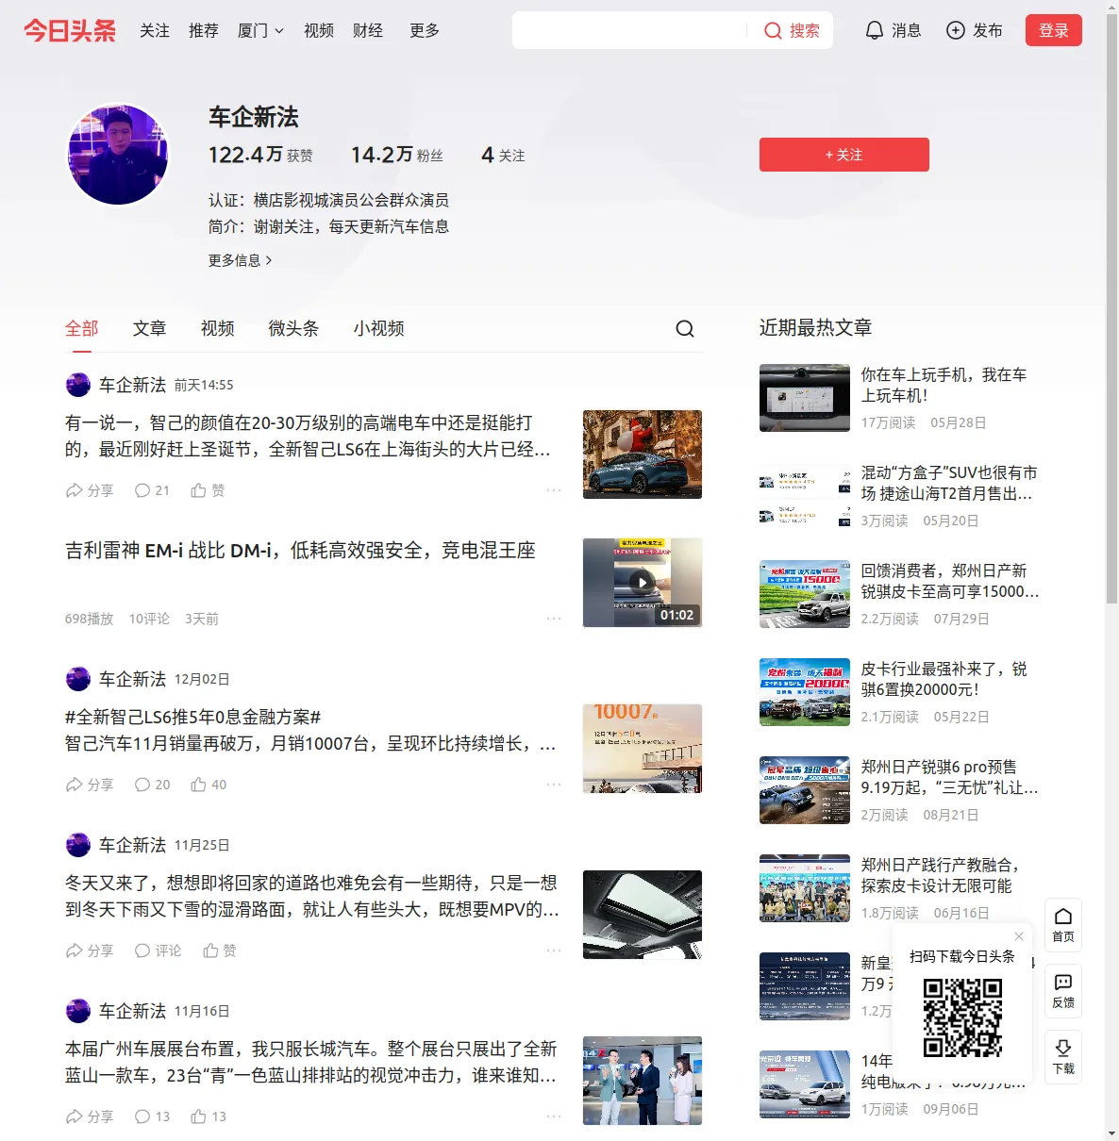Screen dimensions: 1119x1141
Task: Open more options for 吉利雷神 video
Action: point(554,619)
